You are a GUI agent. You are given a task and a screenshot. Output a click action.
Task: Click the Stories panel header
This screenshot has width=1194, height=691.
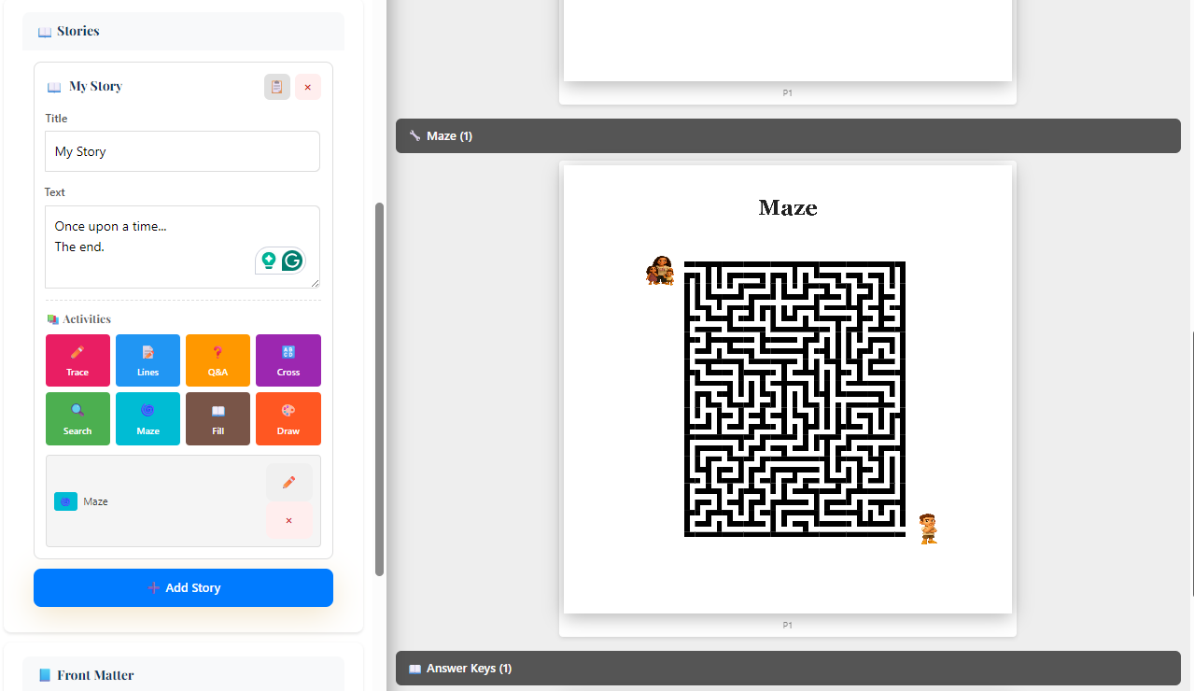183,31
